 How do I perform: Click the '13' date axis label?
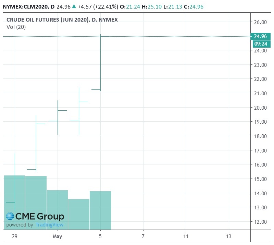point(229,236)
